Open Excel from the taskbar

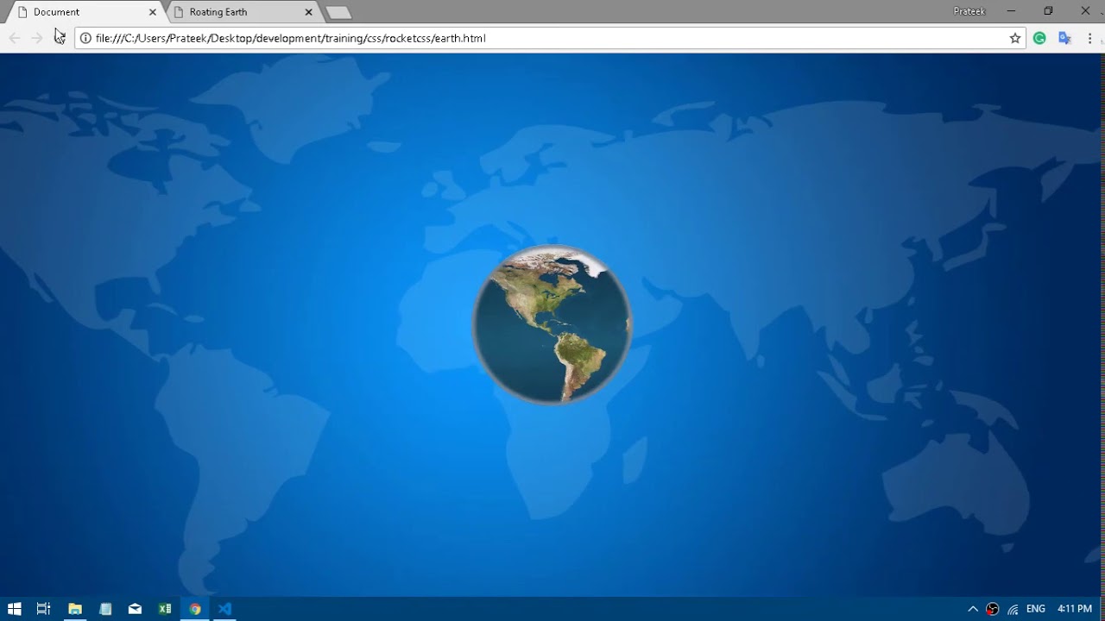[x=165, y=609]
